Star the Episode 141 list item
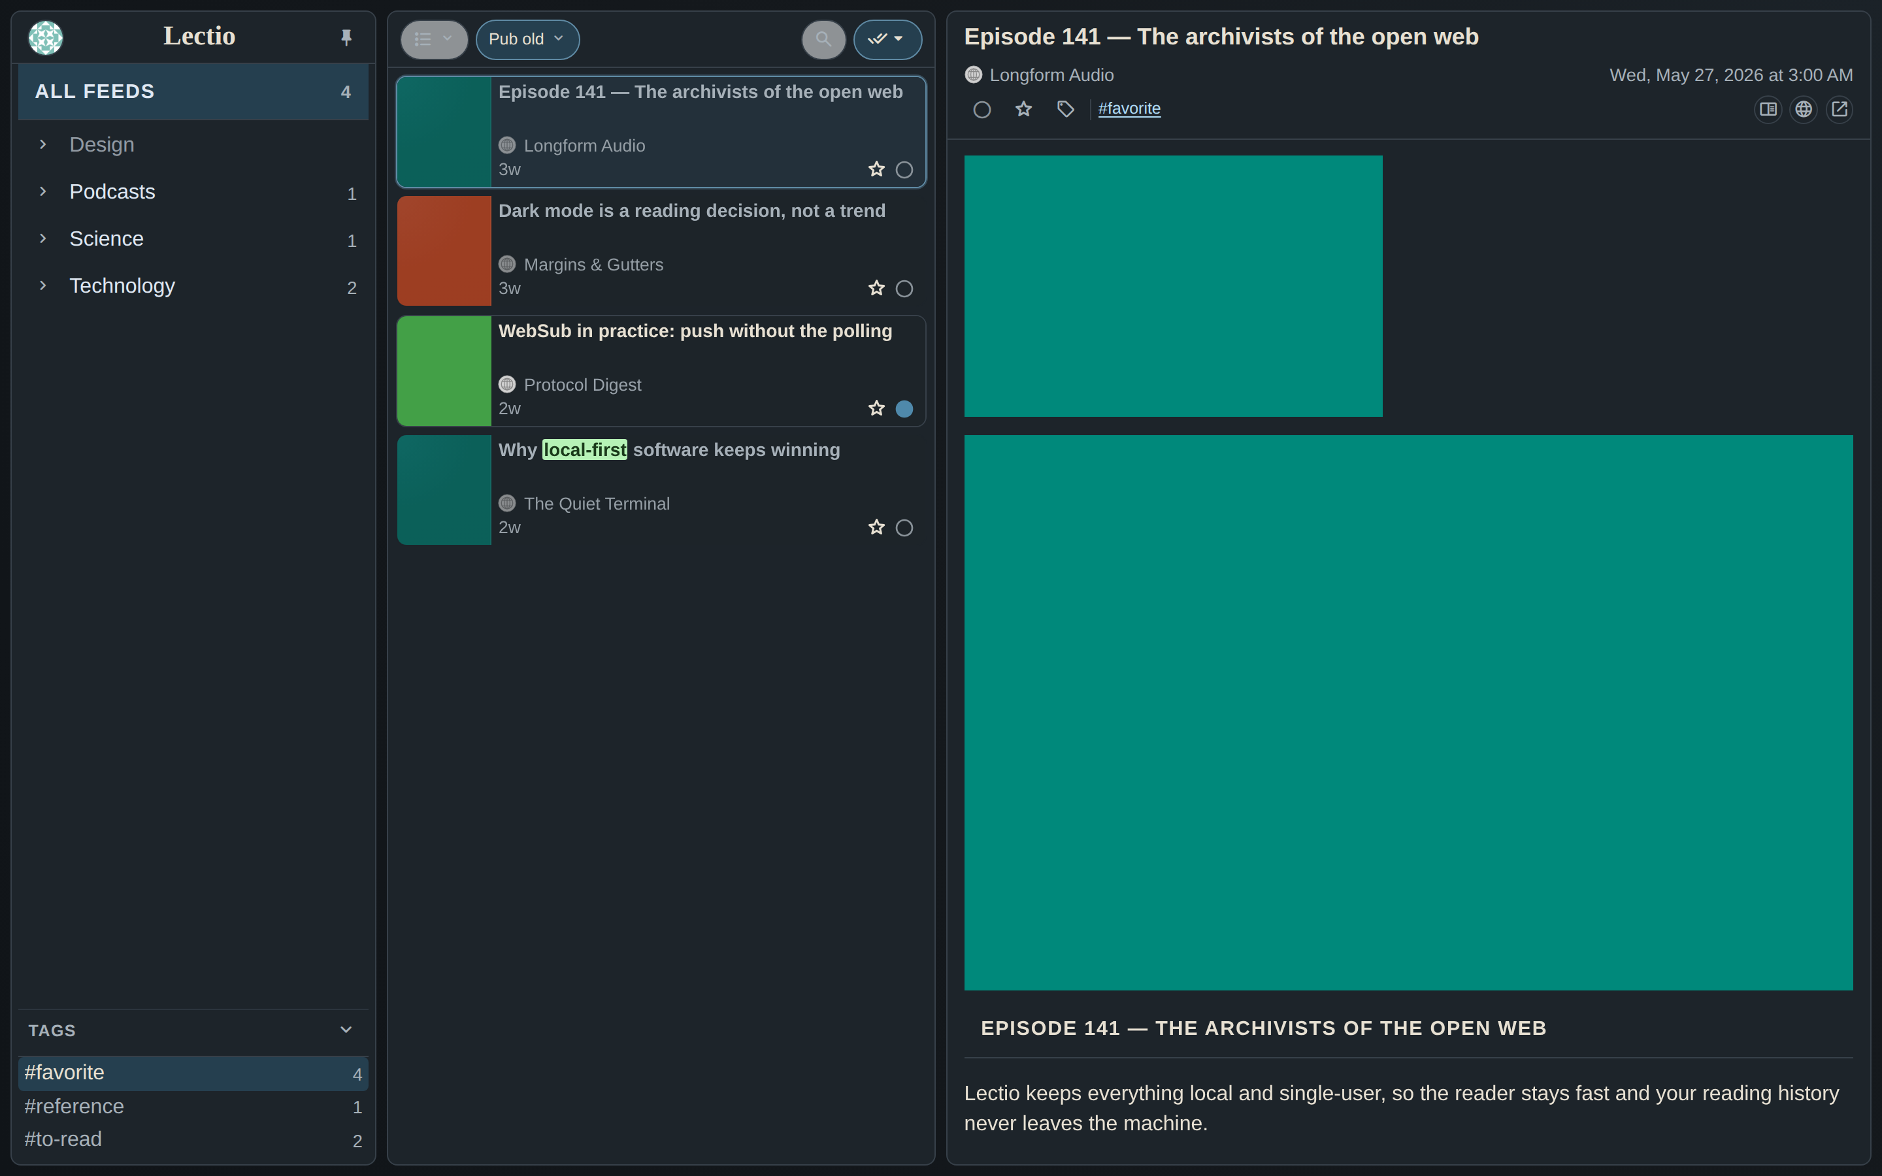The height and width of the screenshot is (1176, 1882). (876, 170)
